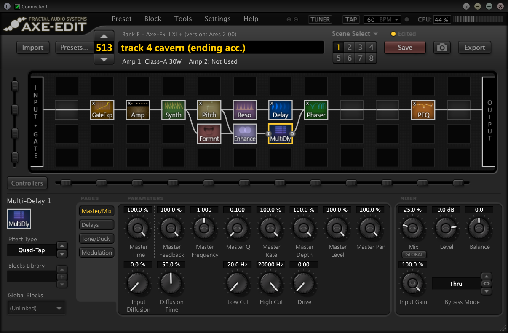Switch to the Master/Mix page
Viewport: 508px width, 333px height.
tap(96, 211)
